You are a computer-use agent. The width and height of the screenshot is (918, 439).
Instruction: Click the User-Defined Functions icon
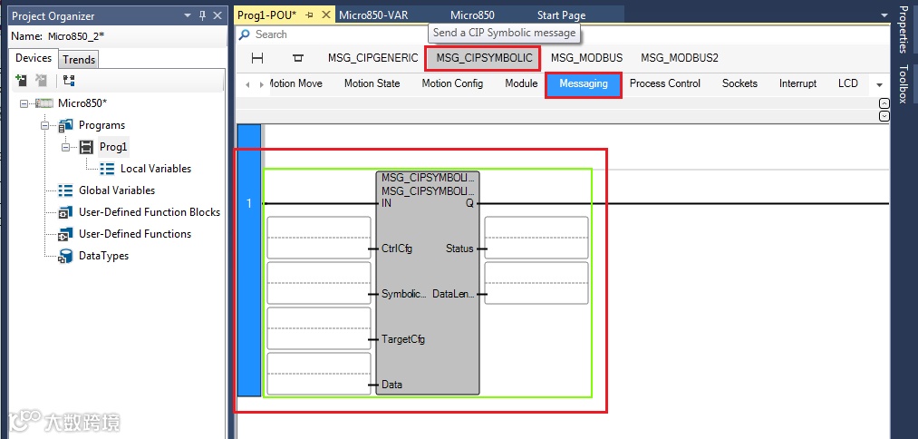(65, 234)
